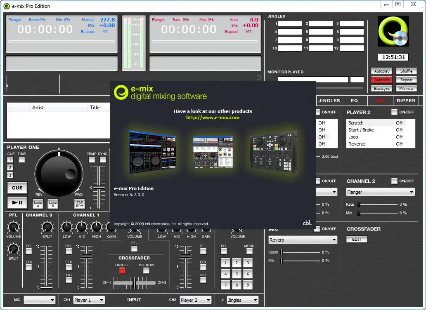
Task: Click the Channel 1 LOW EQ knob
Action: (67, 227)
